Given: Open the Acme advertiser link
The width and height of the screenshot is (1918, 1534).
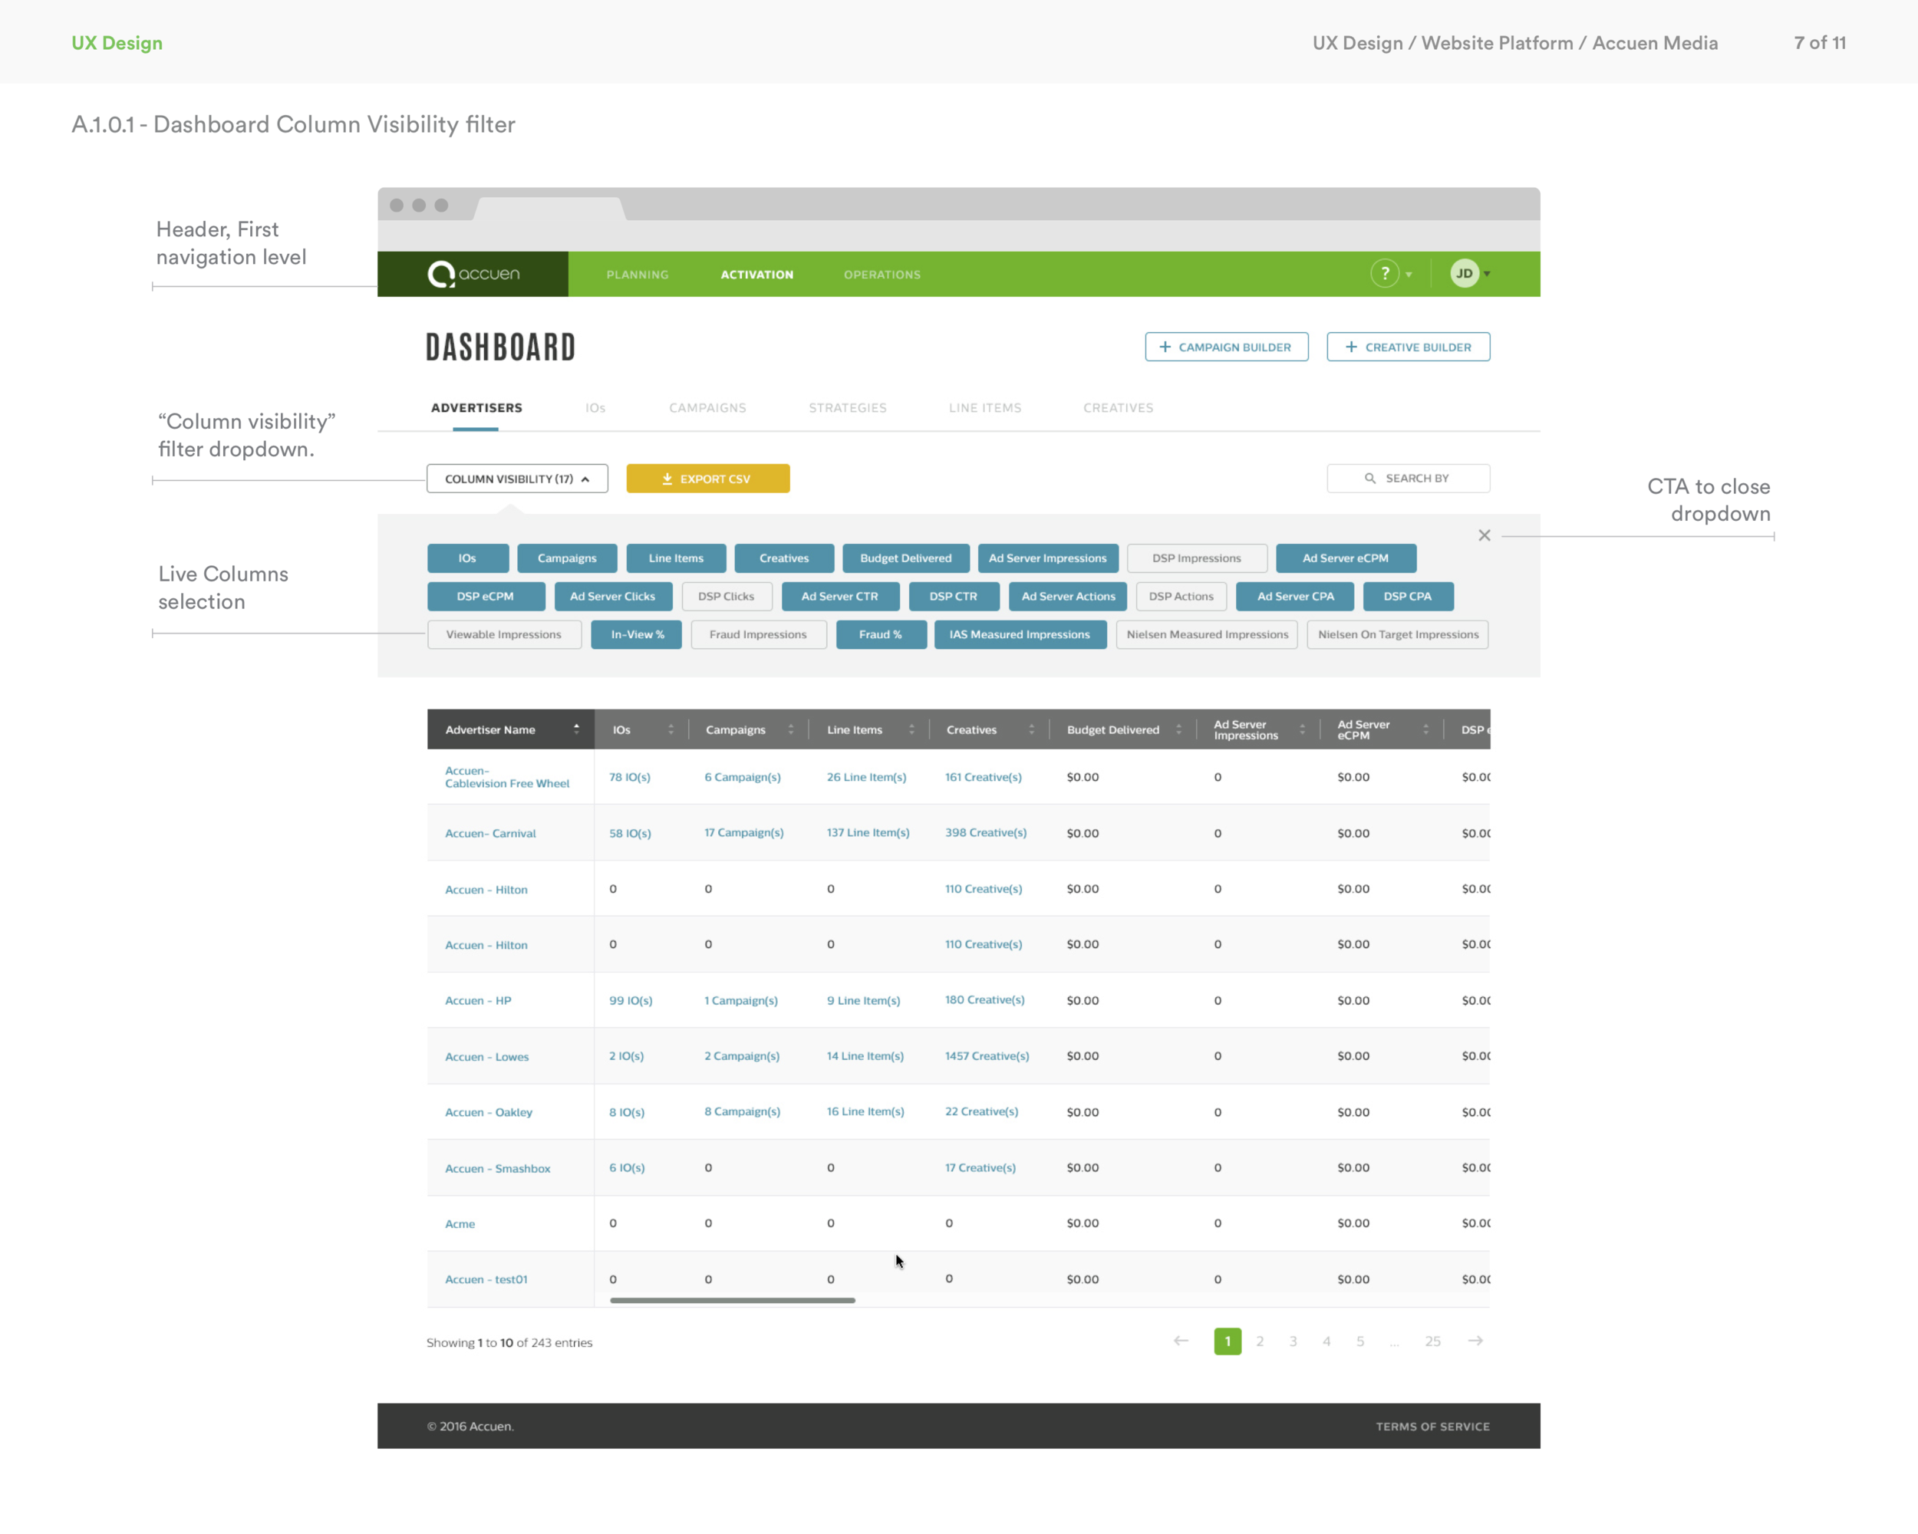Looking at the screenshot, I should [x=460, y=1225].
